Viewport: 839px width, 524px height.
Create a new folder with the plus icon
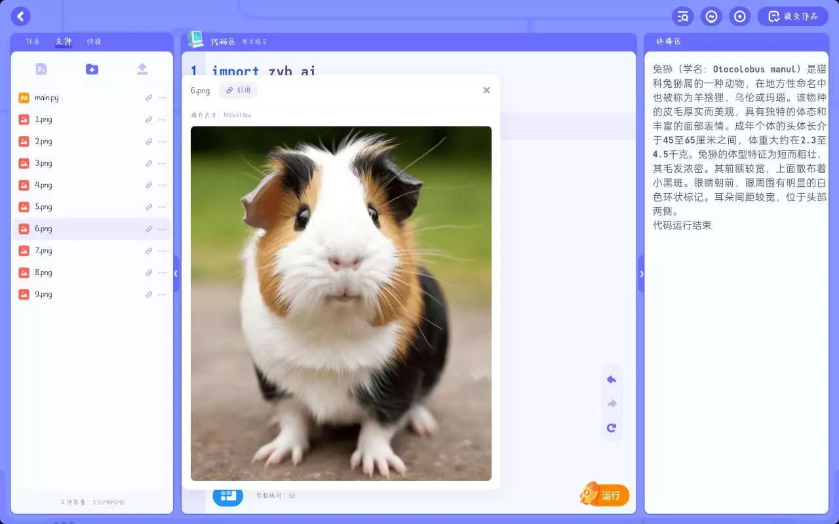pos(92,69)
